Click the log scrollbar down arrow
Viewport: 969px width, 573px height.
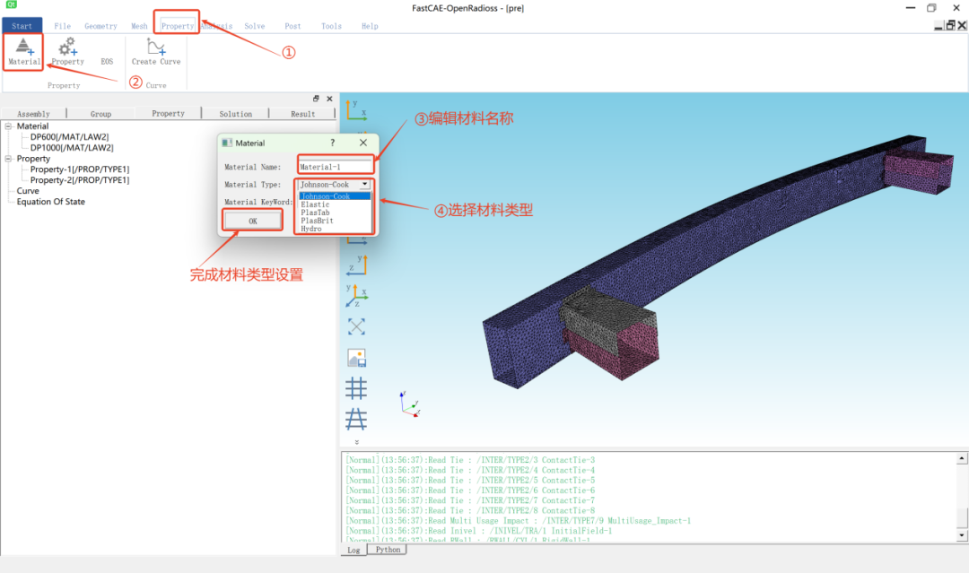click(962, 535)
